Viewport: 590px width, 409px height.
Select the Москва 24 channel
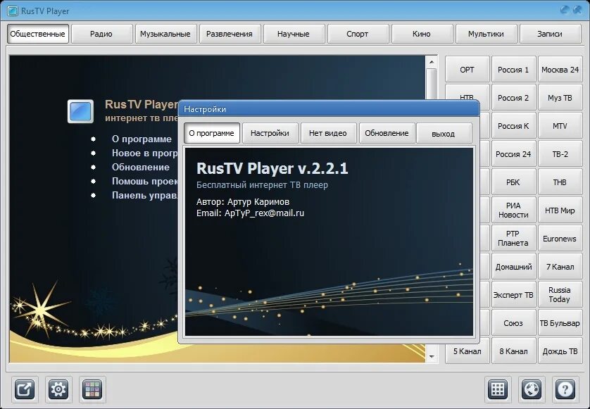pyautogui.click(x=560, y=70)
